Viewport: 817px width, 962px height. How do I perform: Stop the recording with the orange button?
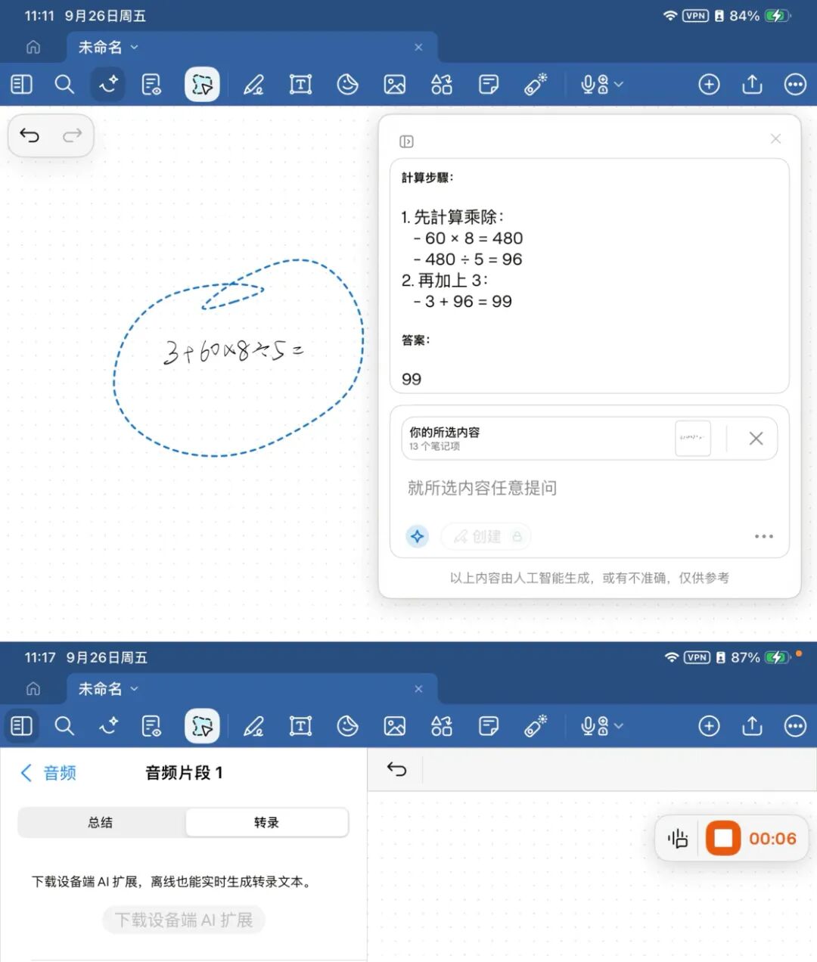[723, 838]
